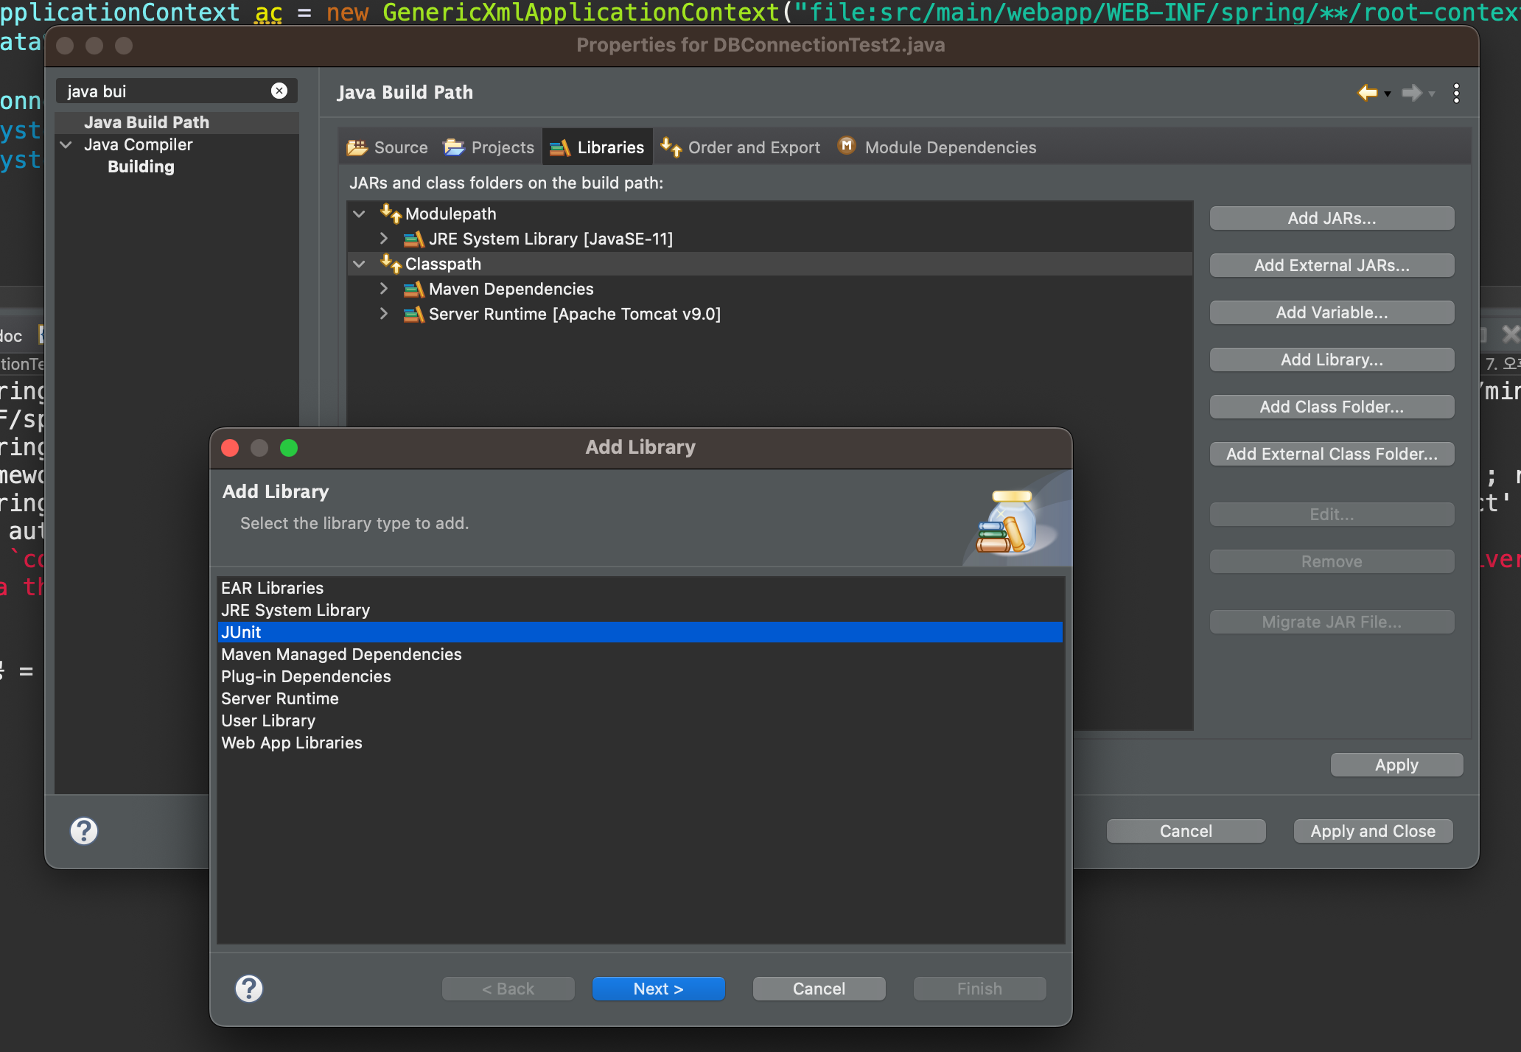Select User Library in the list
The image size is (1521, 1052).
click(268, 720)
